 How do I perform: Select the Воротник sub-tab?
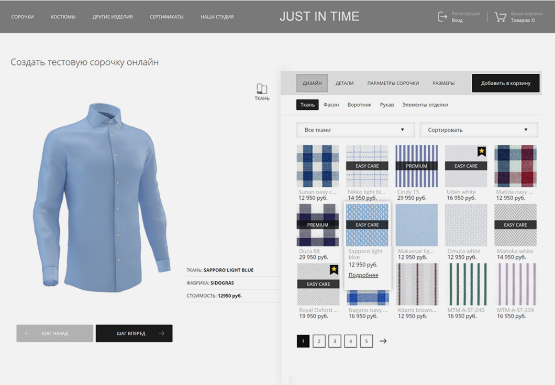click(359, 105)
